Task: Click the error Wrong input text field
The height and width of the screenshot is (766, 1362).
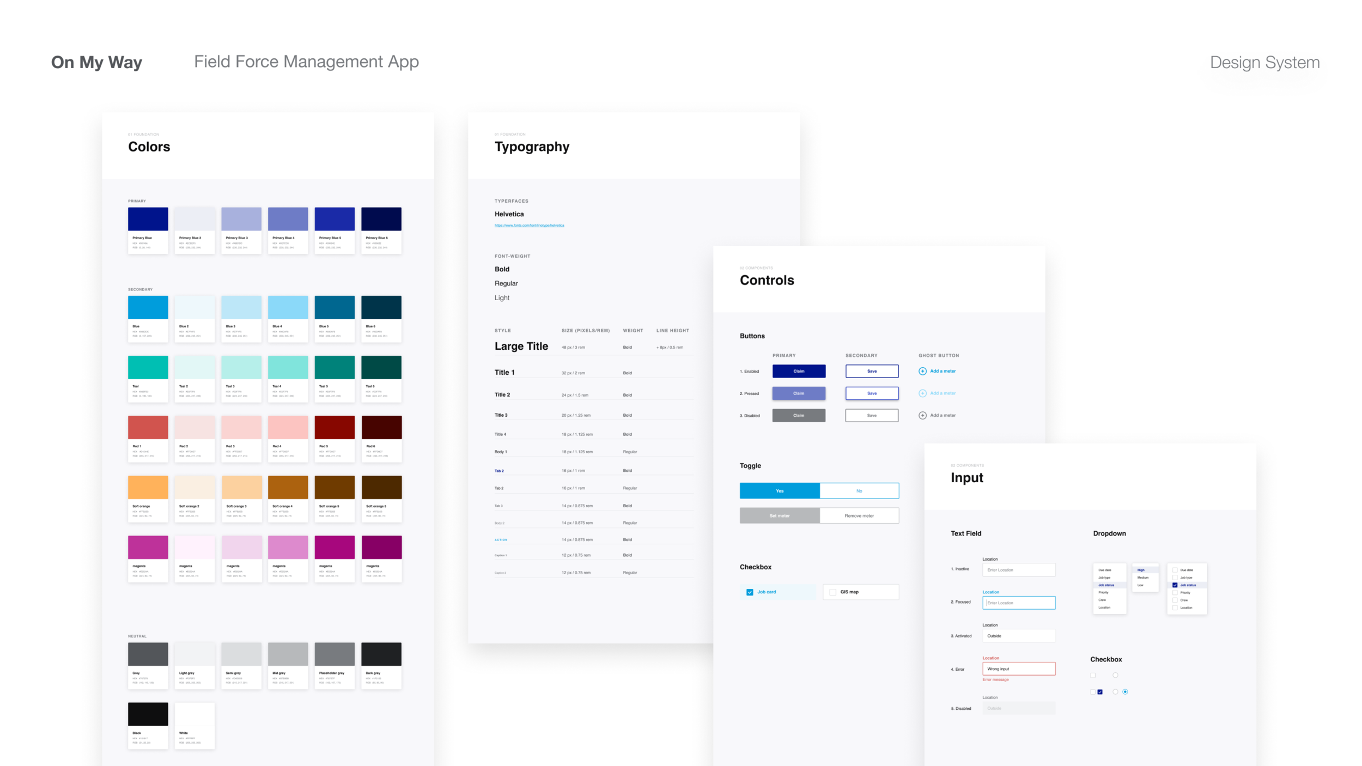Action: coord(1019,669)
